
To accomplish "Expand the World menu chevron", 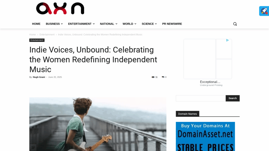I will click(135, 24).
